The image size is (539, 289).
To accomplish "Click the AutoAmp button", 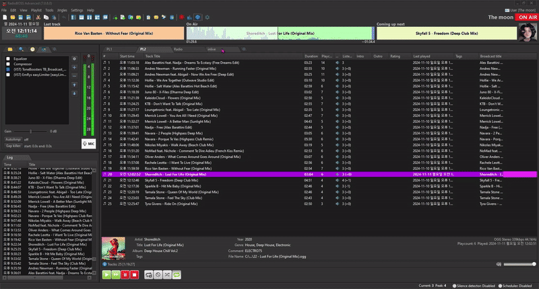I will coord(13,139).
